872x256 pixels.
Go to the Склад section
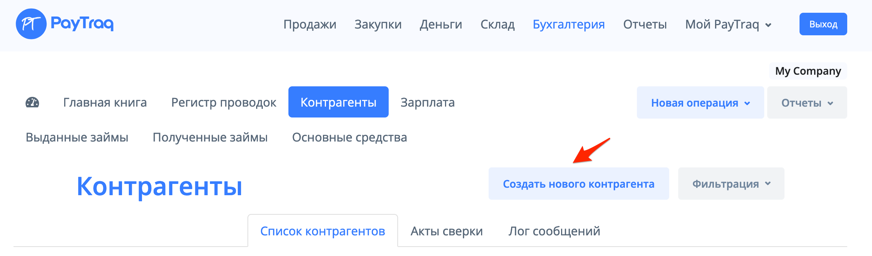498,24
